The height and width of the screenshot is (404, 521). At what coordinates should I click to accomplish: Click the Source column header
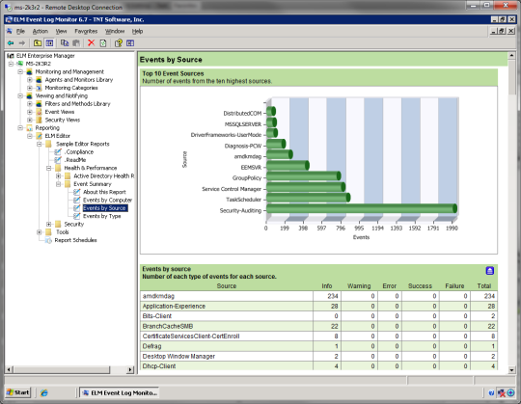tap(227, 285)
